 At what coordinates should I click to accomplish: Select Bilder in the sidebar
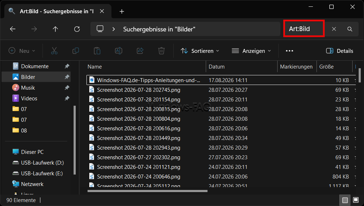pos(36,77)
